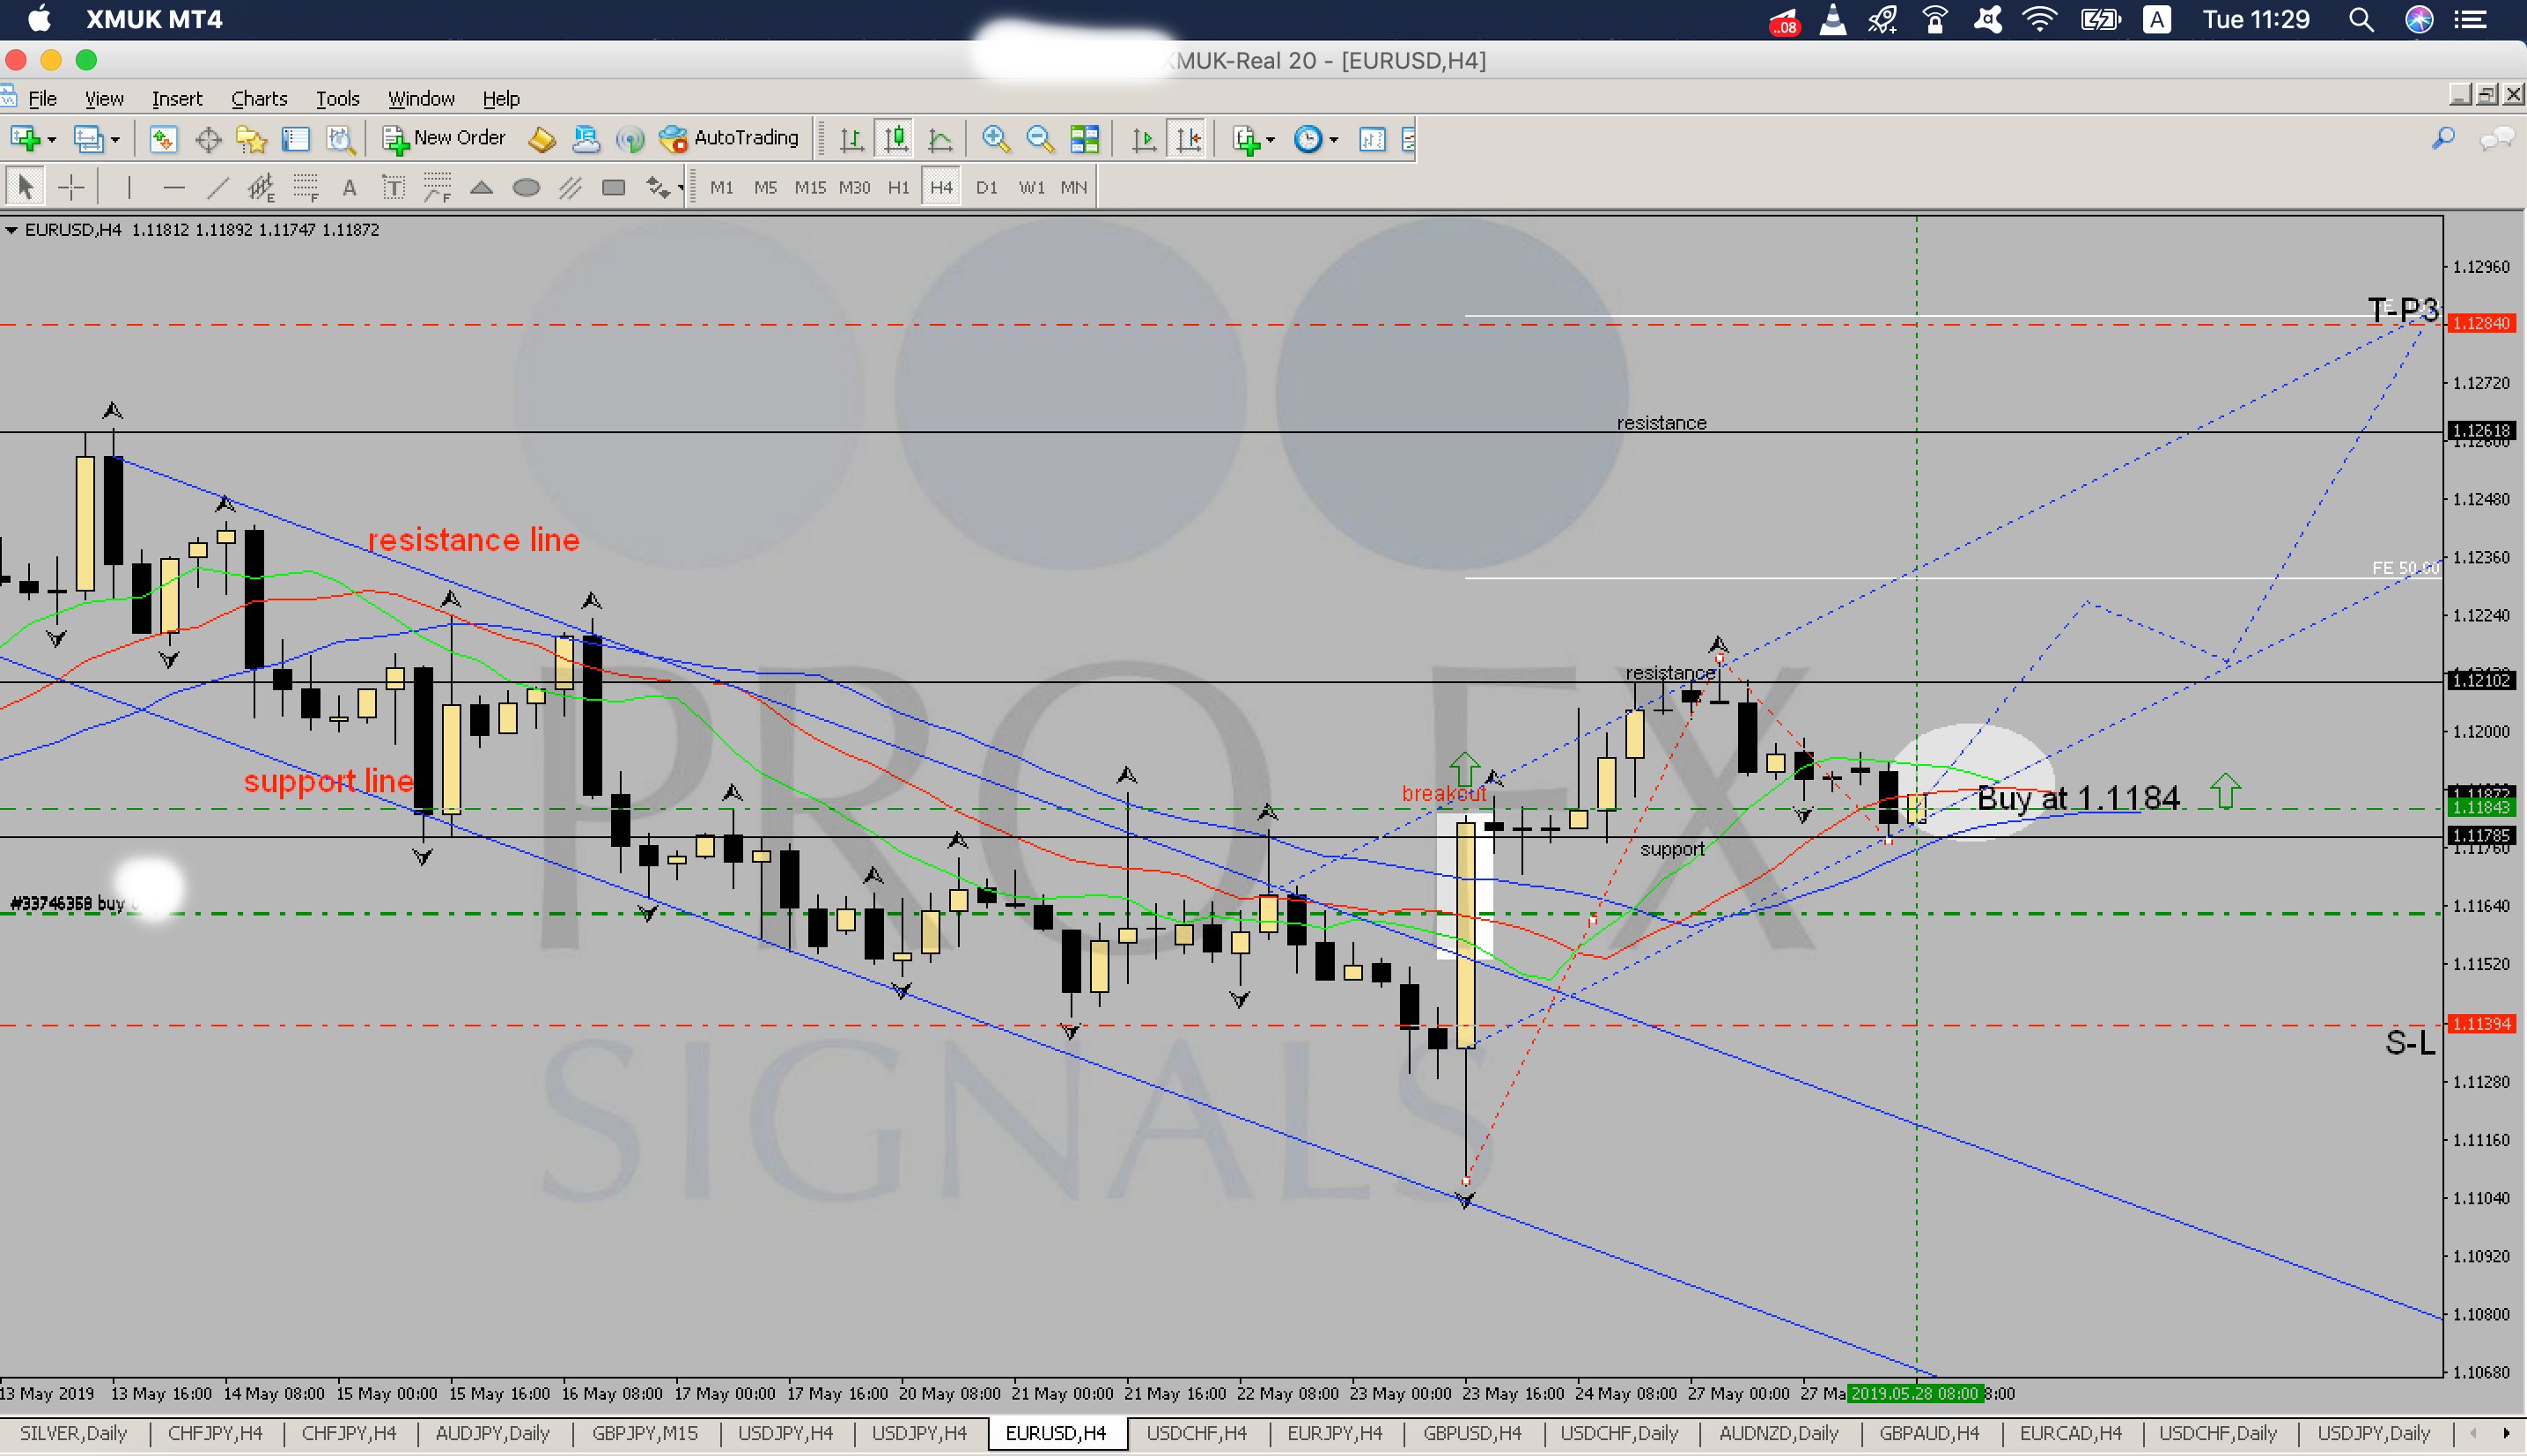Open the Periods dropdown
The height and width of the screenshot is (1456, 2527).
1333,140
